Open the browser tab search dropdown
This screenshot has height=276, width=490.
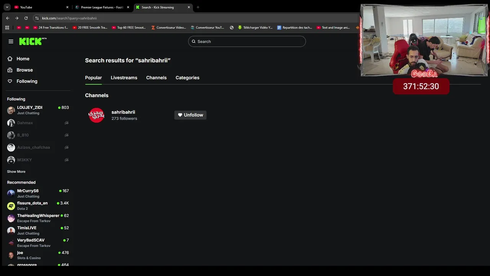[x=7, y=7]
